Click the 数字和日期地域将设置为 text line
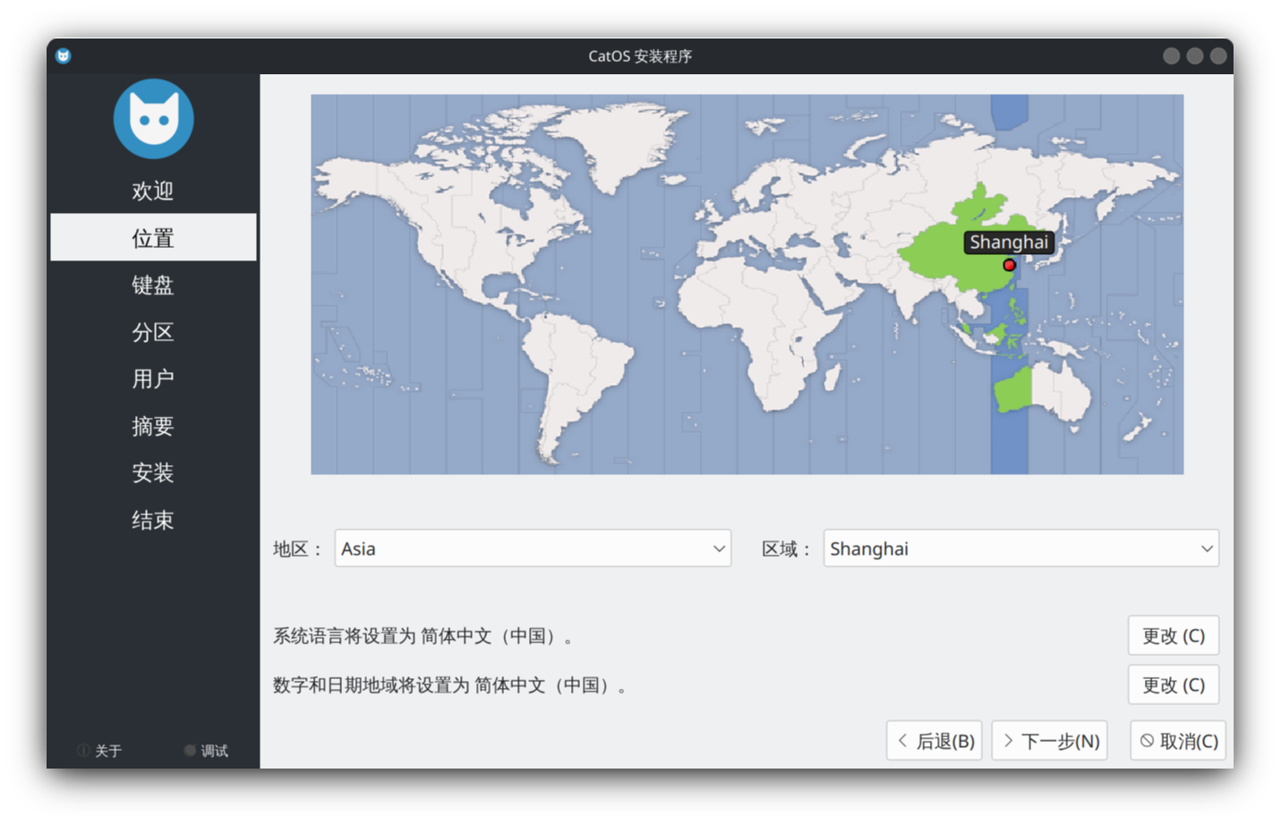The image size is (1281, 824). tap(449, 685)
